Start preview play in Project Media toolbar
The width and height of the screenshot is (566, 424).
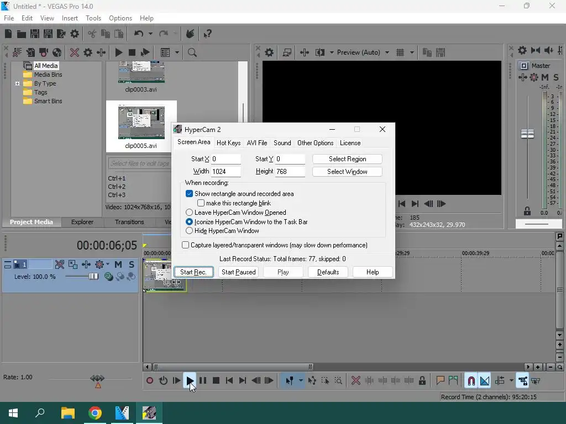coord(118,52)
